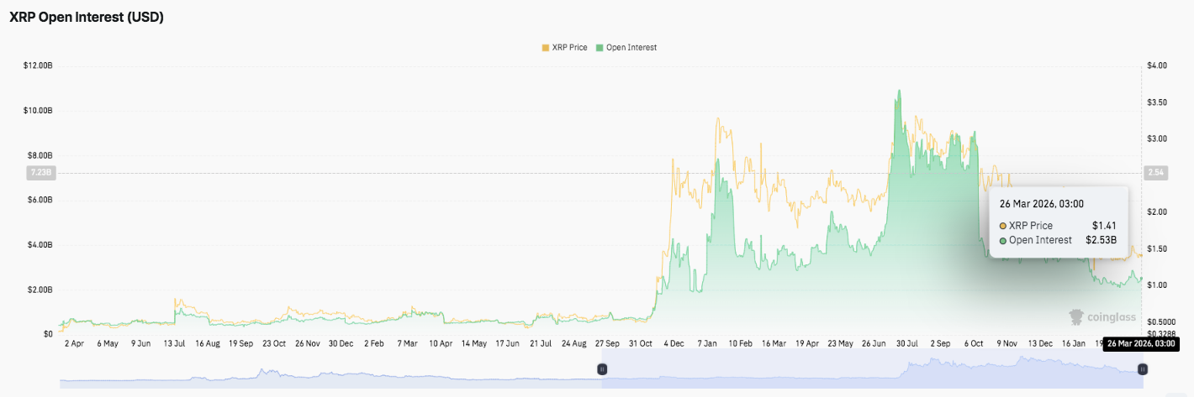
Task: Click the green dot in the tooltip
Action: click(1003, 240)
